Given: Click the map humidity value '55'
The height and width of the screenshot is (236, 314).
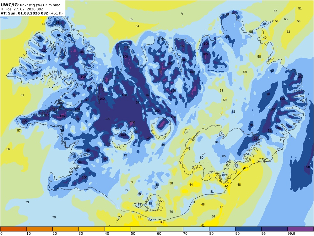Looking at the screenshot, I should [162, 201].
